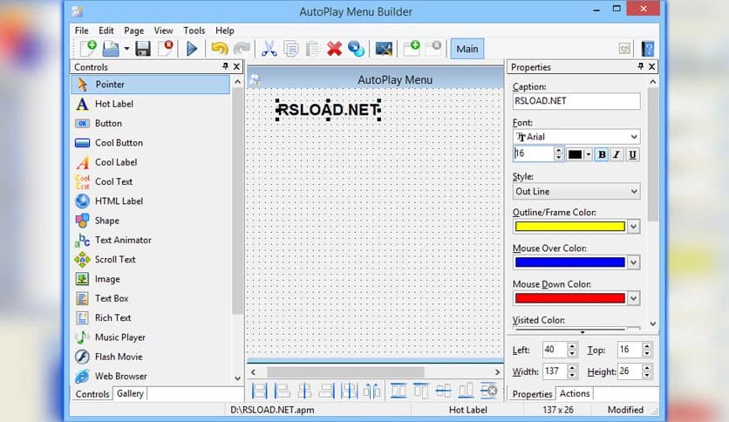729x422 pixels.
Task: Click the yellow Outline/Frame color swatch
Action: [x=570, y=227]
